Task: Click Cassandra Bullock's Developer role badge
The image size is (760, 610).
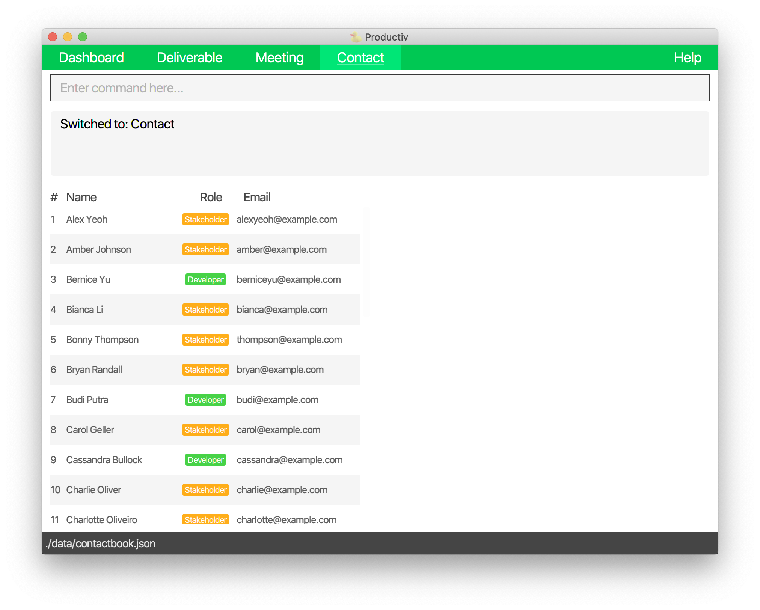Action: [x=205, y=460]
